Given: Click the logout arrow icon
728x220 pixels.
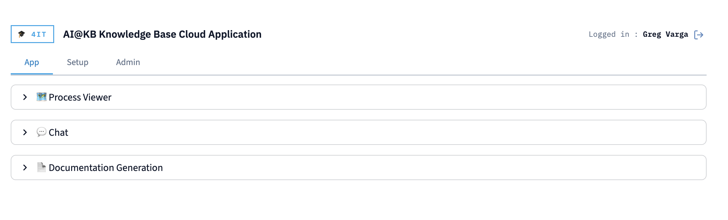Looking at the screenshot, I should click(x=698, y=35).
